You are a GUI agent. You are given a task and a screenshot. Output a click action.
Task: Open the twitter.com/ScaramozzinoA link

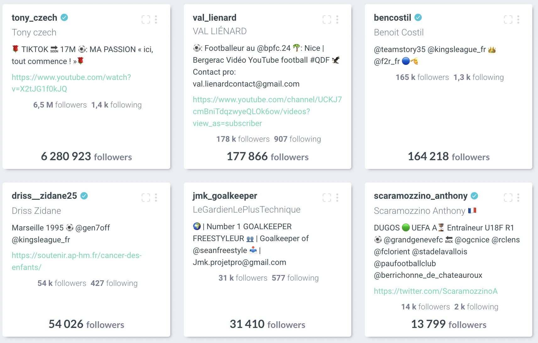[436, 291]
